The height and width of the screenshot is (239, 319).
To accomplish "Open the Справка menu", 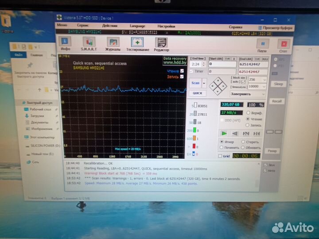I will tap(235, 27).
